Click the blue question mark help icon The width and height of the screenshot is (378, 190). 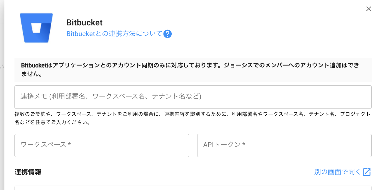tap(167, 34)
